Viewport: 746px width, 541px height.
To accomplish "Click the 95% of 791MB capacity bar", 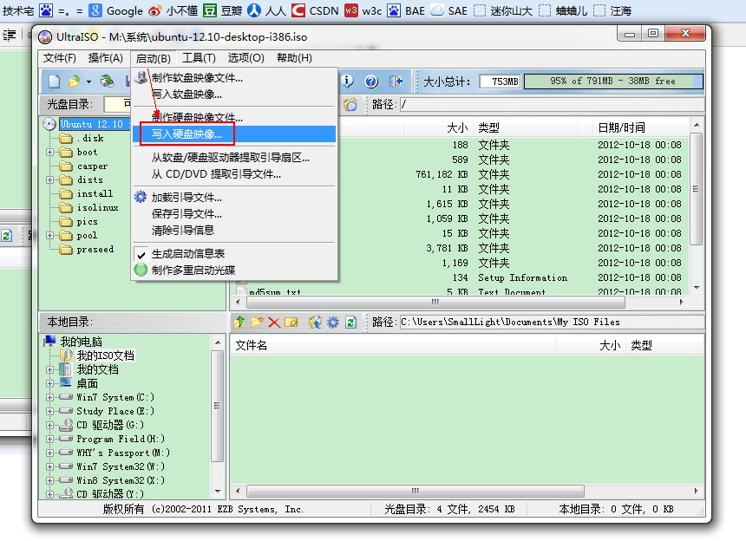I will tap(613, 81).
